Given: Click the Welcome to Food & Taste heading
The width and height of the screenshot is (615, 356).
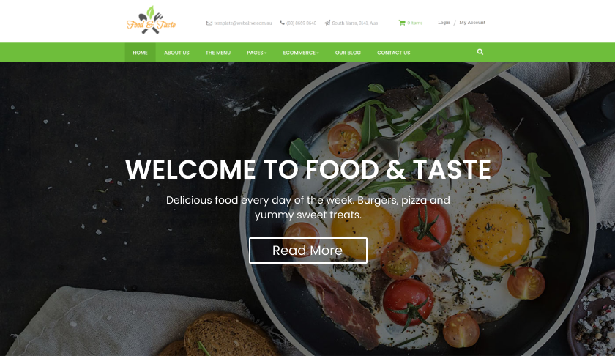Looking at the screenshot, I should (x=308, y=170).
